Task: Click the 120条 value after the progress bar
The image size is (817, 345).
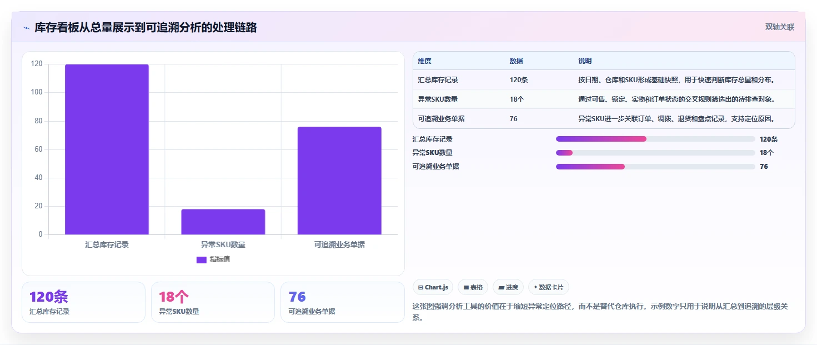Action: 769,139
